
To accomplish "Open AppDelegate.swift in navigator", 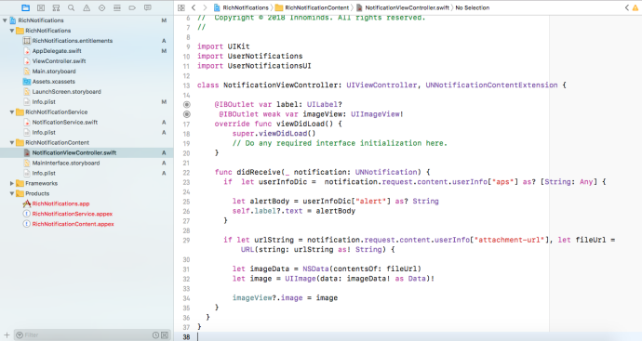I will [57, 51].
